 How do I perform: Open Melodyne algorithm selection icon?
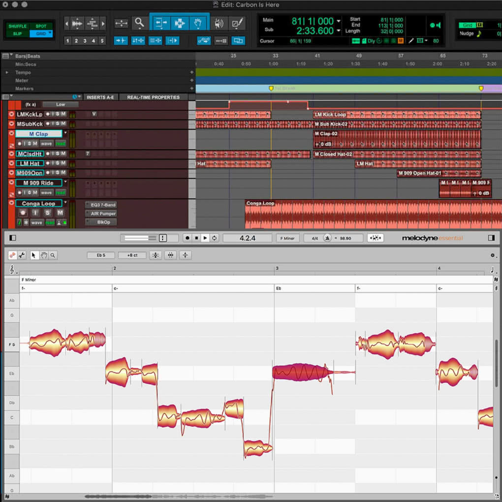pos(375,238)
